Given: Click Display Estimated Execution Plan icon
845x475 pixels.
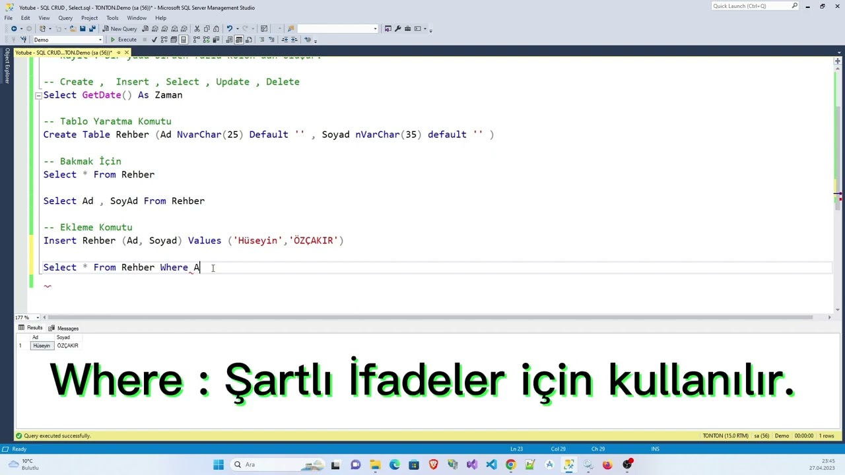Looking at the screenshot, I should (164, 40).
